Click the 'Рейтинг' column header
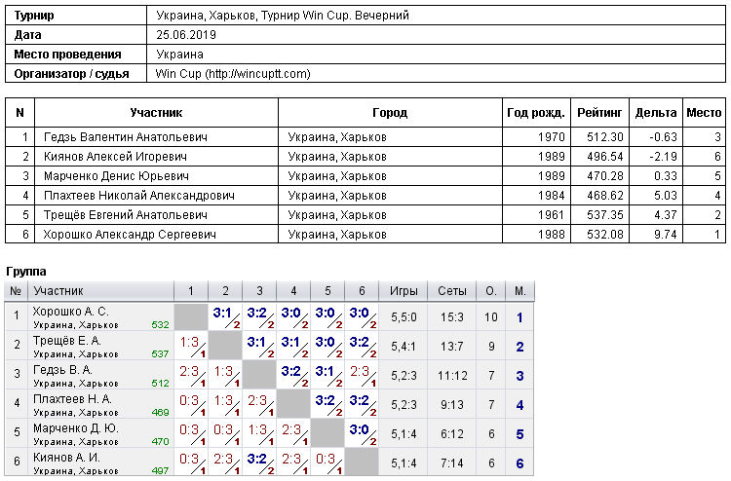Image resolution: width=731 pixels, height=481 pixels. (x=599, y=113)
